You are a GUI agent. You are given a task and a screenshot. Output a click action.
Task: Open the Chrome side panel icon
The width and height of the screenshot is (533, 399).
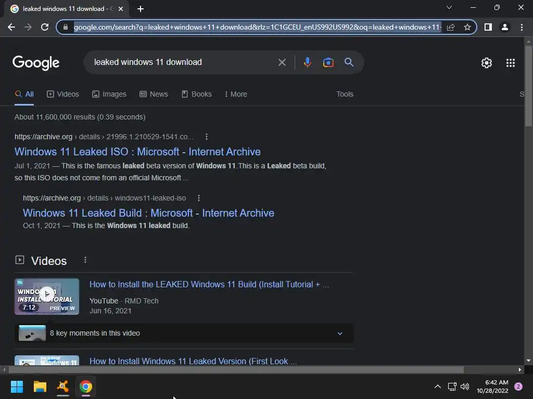[x=488, y=27]
